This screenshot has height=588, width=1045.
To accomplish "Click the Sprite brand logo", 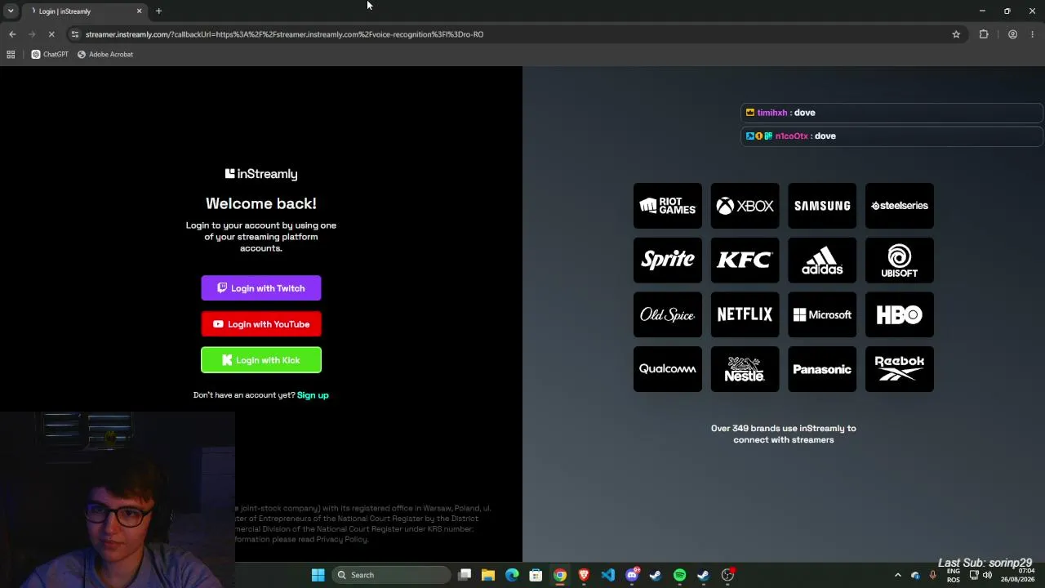I will coord(668,261).
